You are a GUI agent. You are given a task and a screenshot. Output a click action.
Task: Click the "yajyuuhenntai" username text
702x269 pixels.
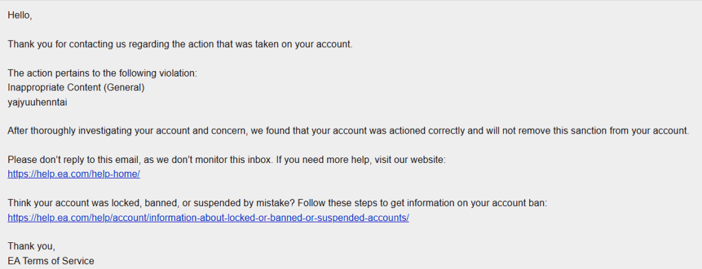point(37,102)
